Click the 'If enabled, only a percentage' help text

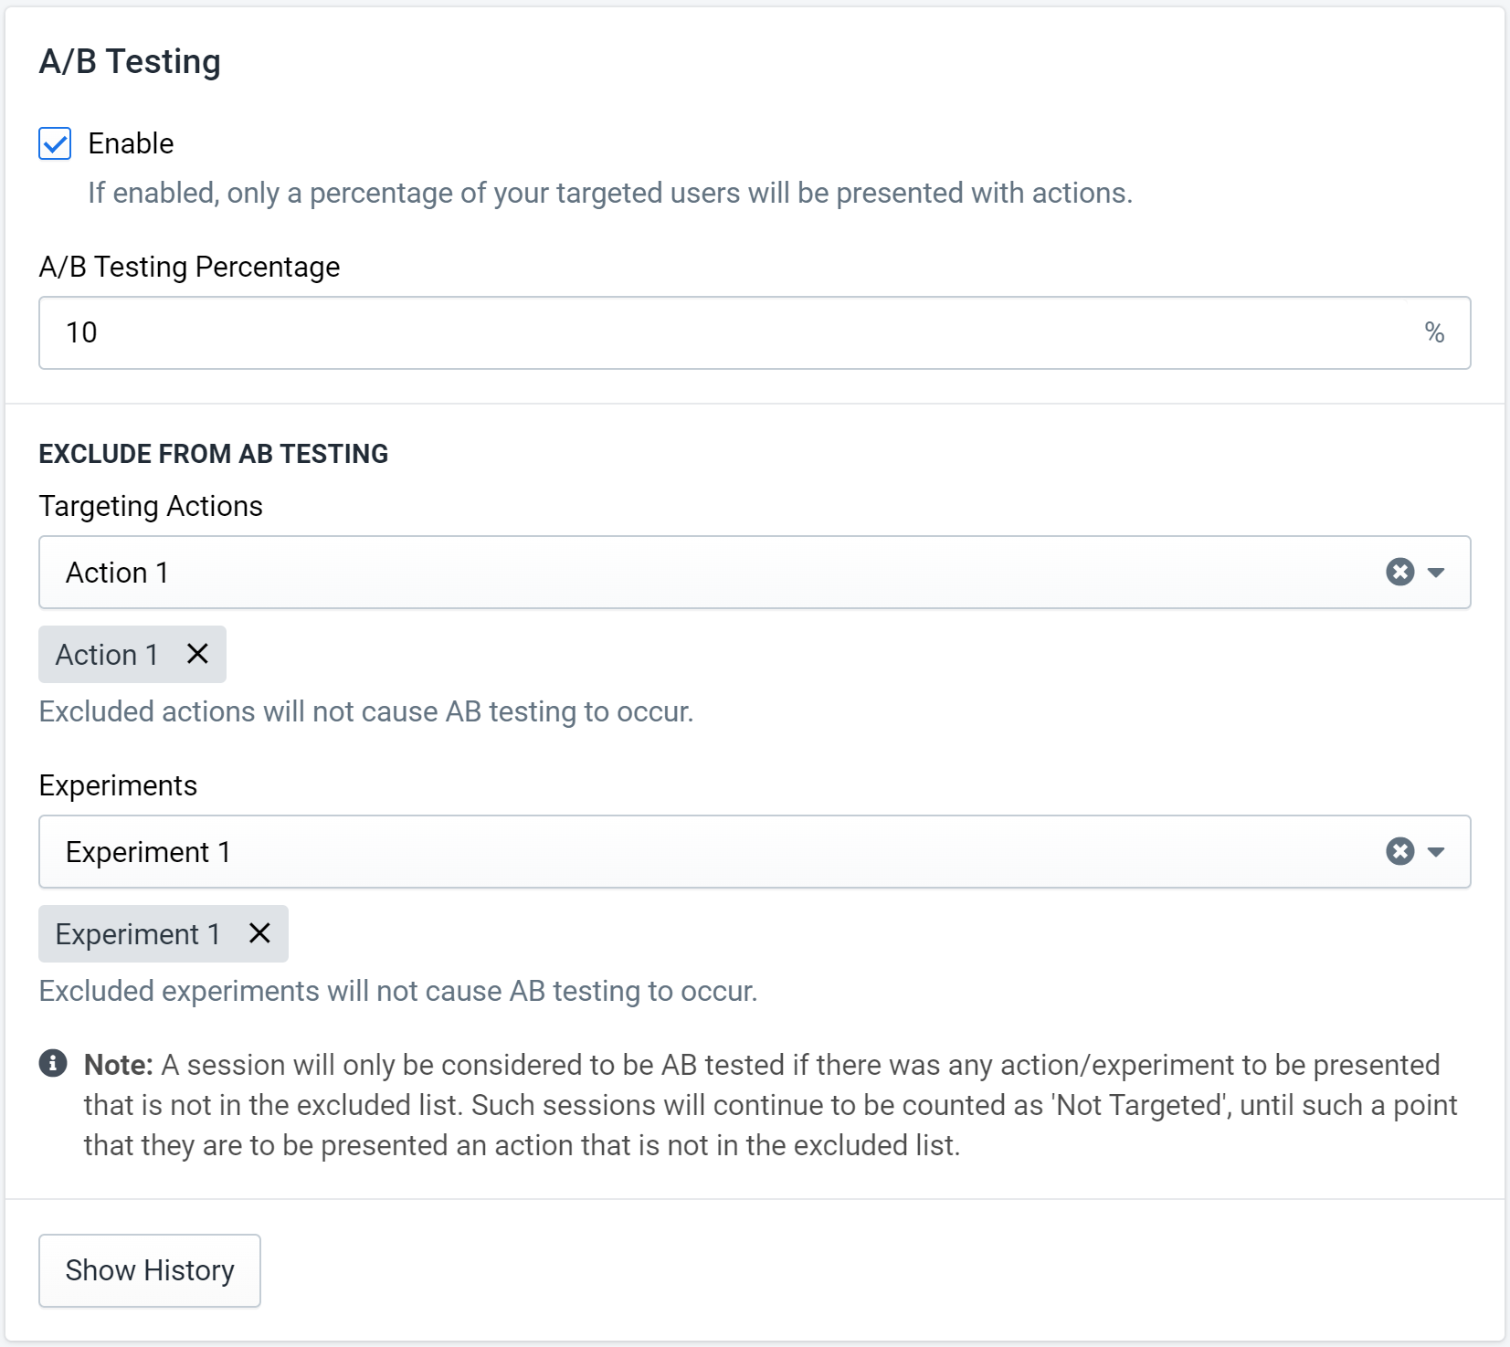[610, 193]
